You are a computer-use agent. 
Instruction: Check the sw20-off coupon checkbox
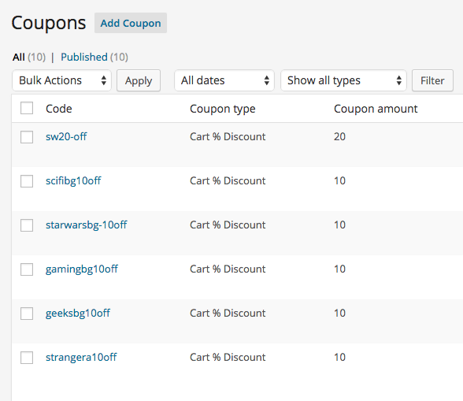point(27,137)
